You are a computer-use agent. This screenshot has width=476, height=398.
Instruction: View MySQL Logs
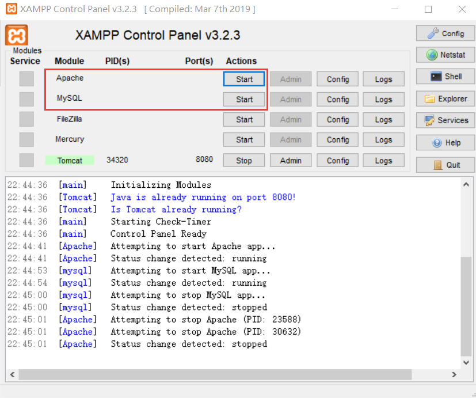coord(383,99)
